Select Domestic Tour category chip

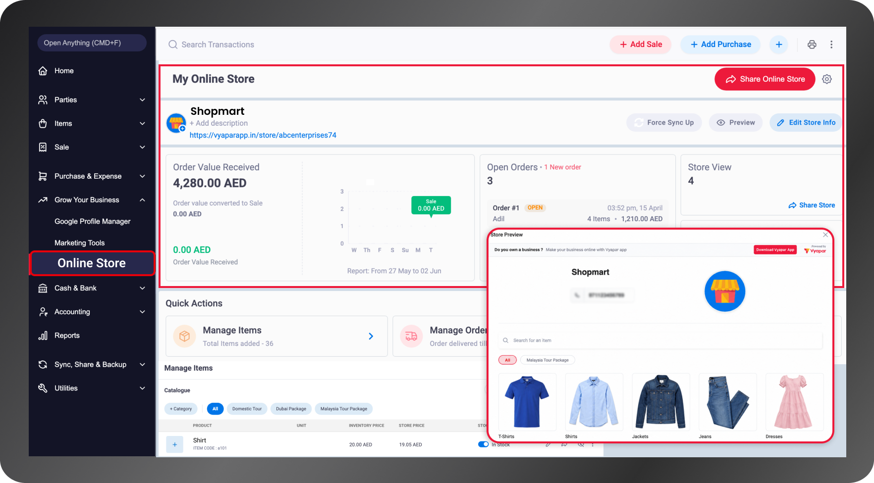click(247, 409)
